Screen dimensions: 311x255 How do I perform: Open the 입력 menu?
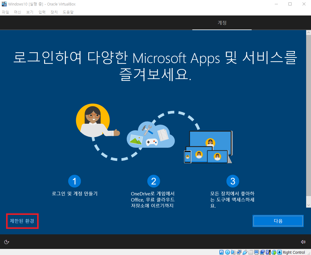click(x=42, y=12)
